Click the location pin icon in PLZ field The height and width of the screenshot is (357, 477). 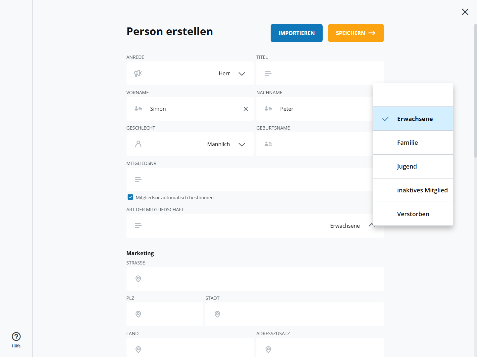[138, 314]
